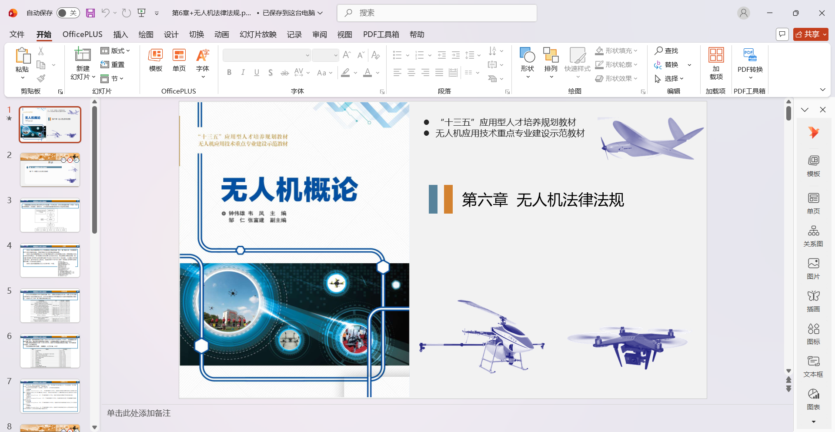This screenshot has width=835, height=432.
Task: Toggle strikethrough formatting
Action: click(284, 73)
